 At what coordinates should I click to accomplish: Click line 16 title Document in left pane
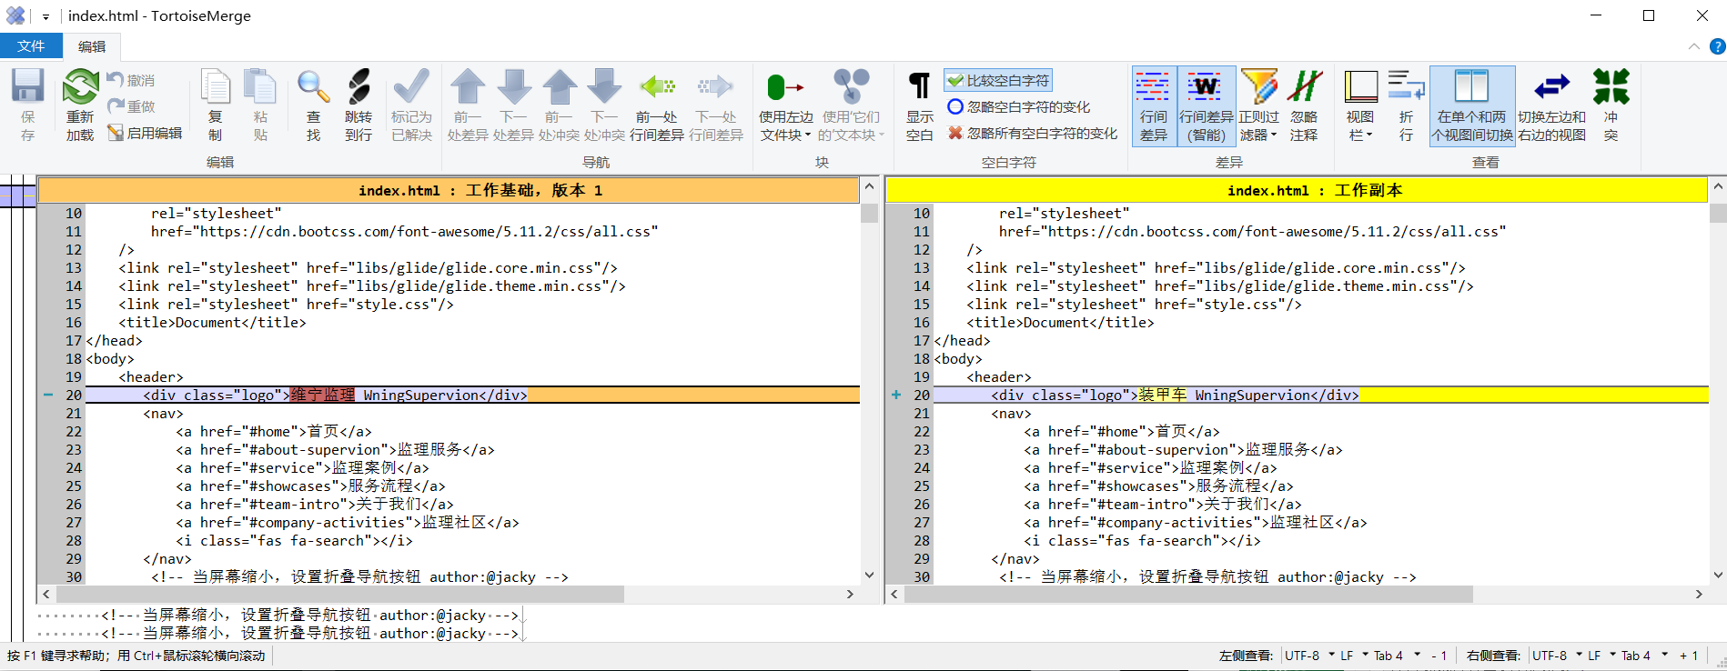click(x=212, y=322)
